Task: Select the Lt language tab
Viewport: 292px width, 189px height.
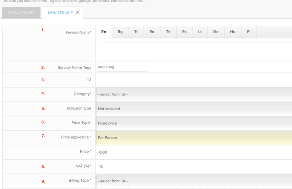Action: (x=200, y=32)
